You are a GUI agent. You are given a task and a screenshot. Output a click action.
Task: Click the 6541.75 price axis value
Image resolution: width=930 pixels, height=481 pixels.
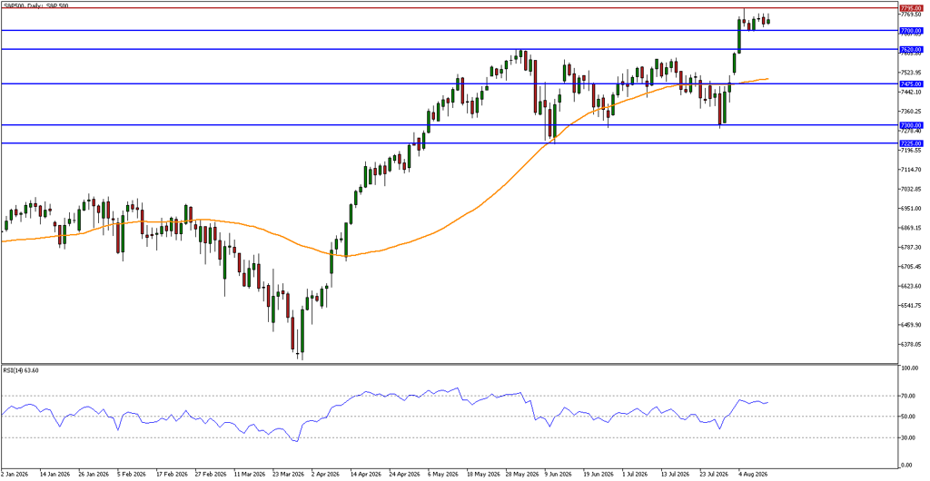tap(909, 306)
